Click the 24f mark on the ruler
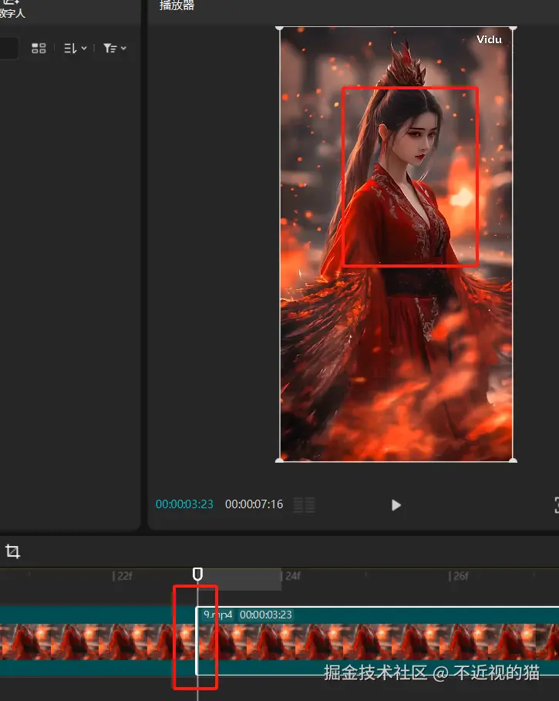The width and height of the screenshot is (559, 701). [x=293, y=576]
